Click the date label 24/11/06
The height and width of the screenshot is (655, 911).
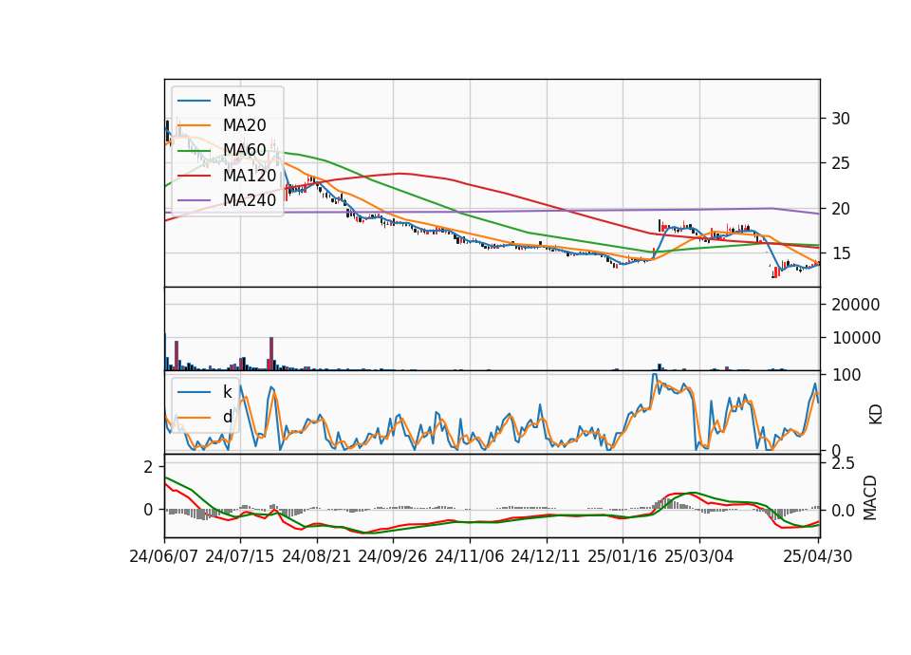coord(470,557)
